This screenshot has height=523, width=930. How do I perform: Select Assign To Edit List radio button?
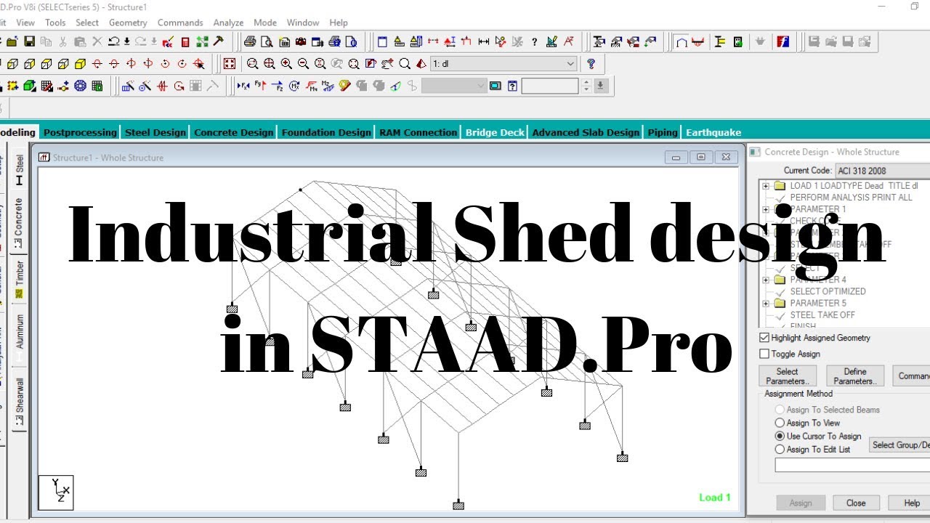pos(780,450)
